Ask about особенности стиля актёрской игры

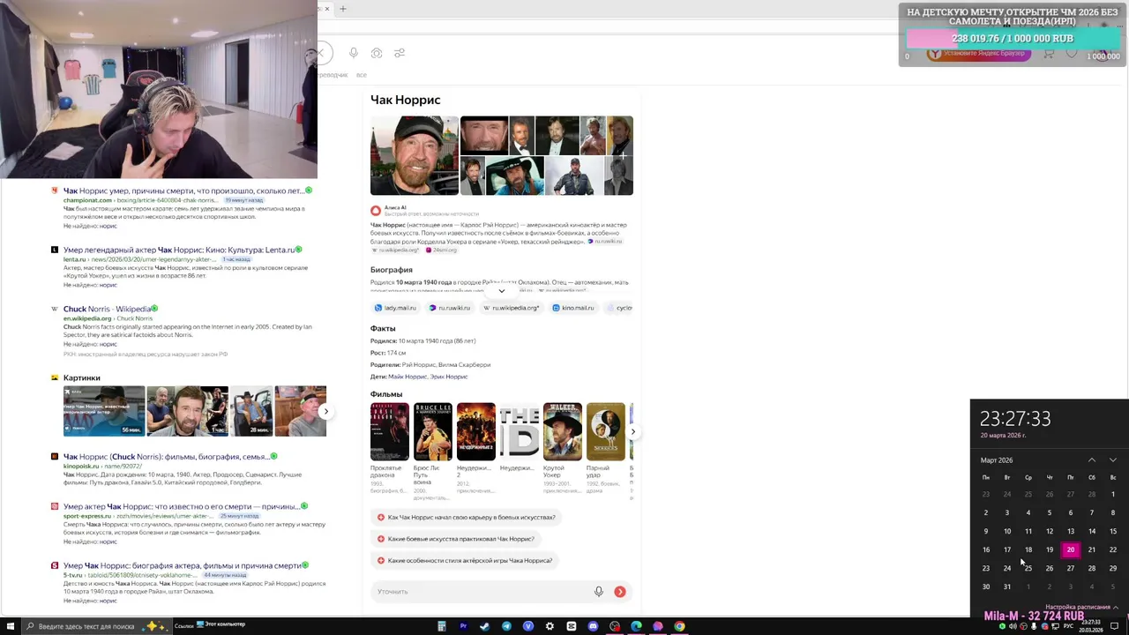pyautogui.click(x=465, y=561)
